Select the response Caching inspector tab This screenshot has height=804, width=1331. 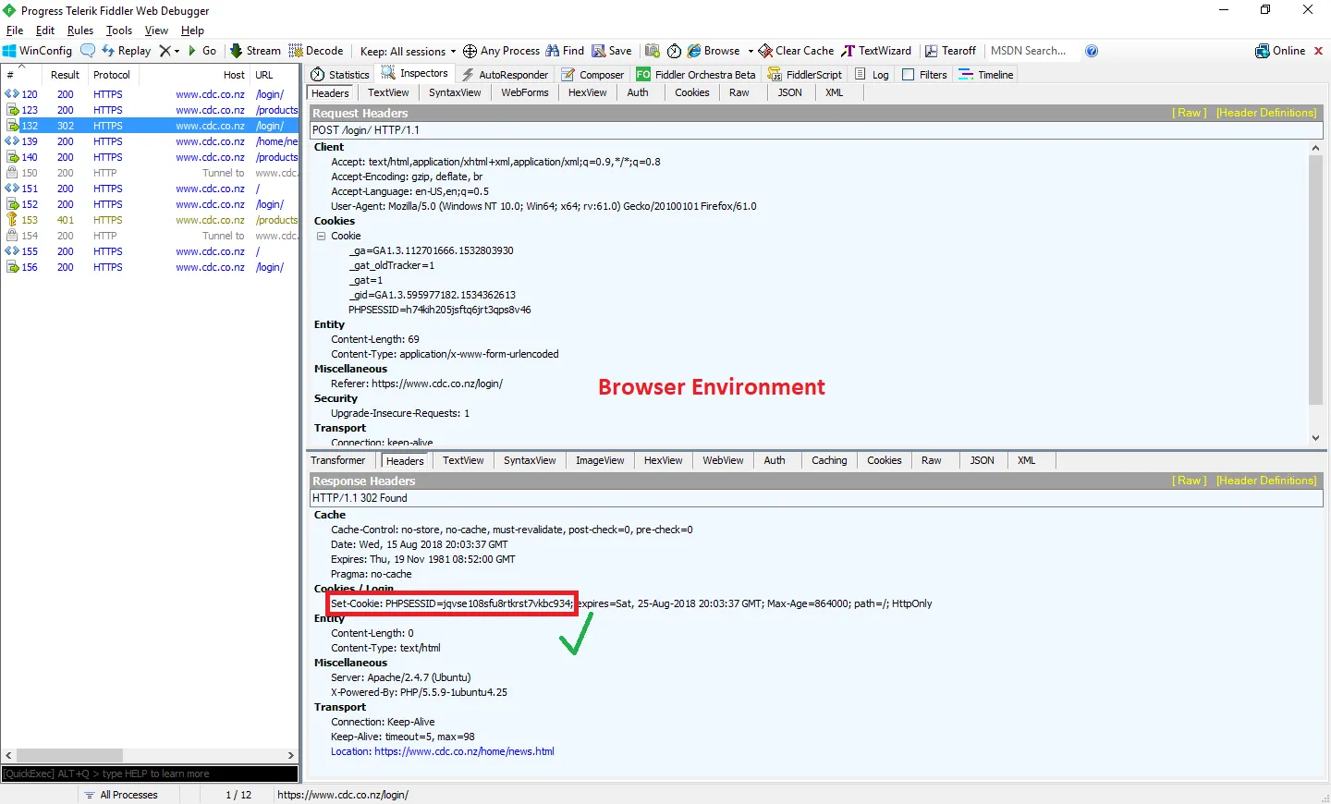pos(829,460)
